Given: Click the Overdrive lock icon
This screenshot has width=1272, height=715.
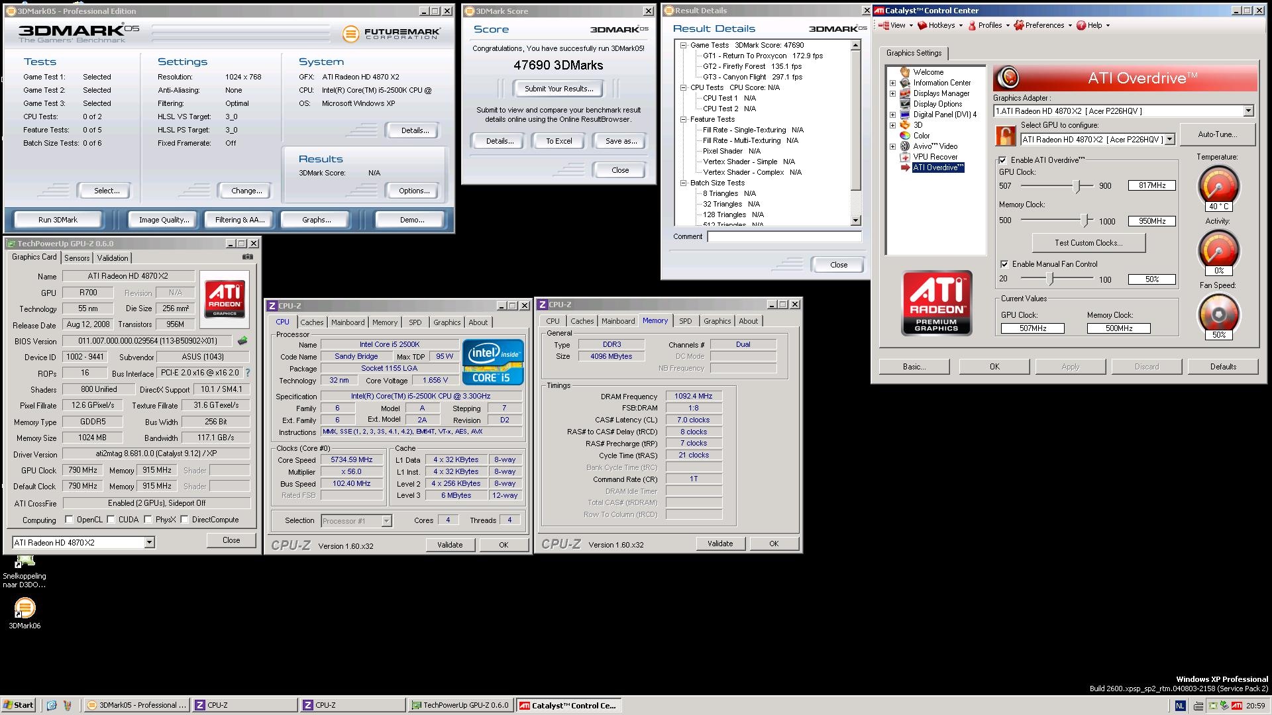Looking at the screenshot, I should pos(1005,136).
